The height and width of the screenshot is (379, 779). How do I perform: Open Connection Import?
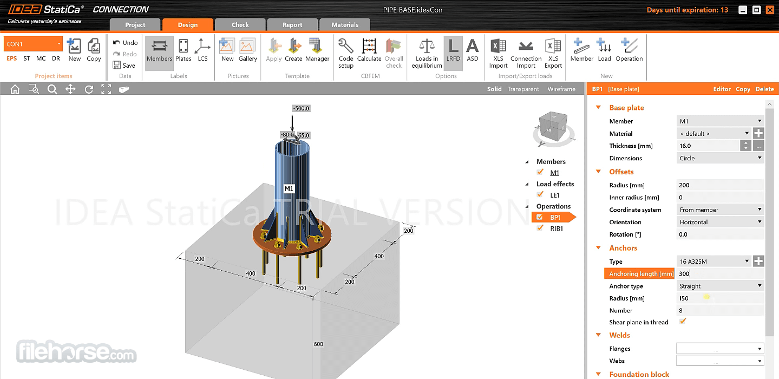click(x=526, y=53)
